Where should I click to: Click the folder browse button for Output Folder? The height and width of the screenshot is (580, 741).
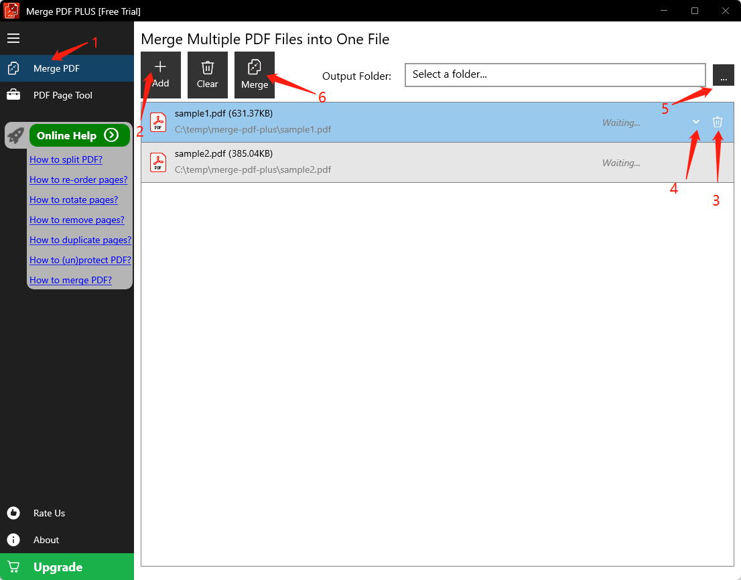(x=723, y=75)
